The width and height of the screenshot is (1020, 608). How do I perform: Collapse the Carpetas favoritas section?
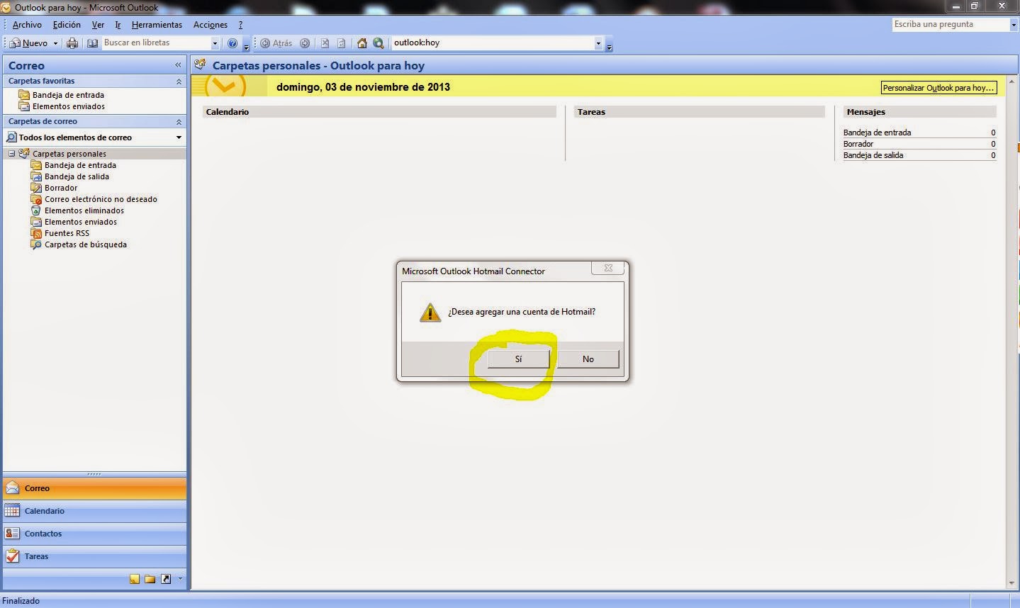(179, 81)
